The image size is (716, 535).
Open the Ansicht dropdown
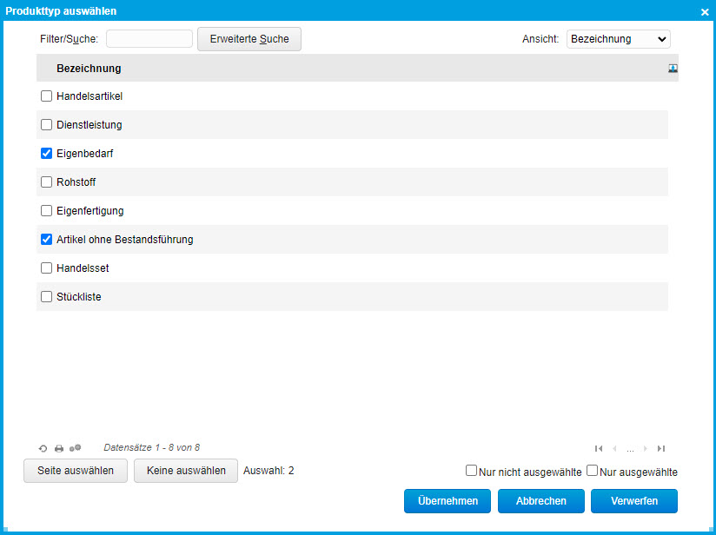tap(618, 39)
